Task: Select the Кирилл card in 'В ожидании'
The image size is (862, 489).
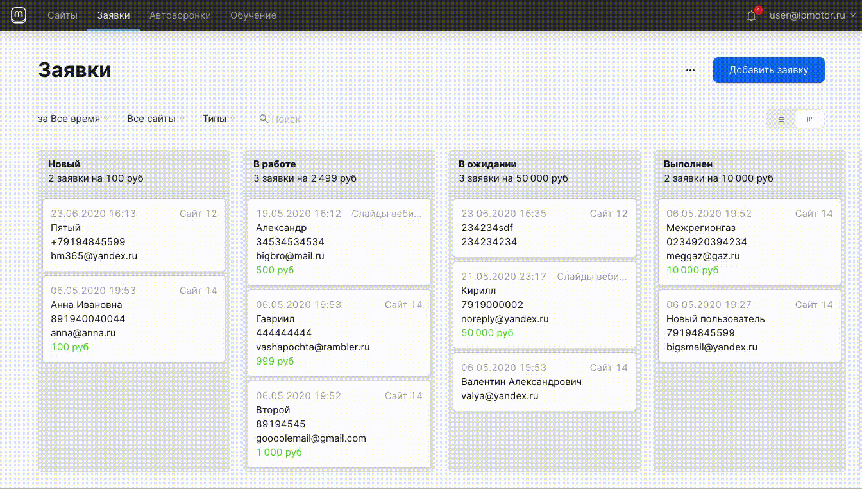Action: click(x=544, y=305)
